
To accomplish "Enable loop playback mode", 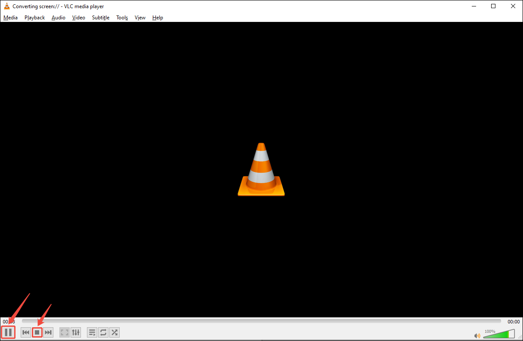I will tap(103, 332).
